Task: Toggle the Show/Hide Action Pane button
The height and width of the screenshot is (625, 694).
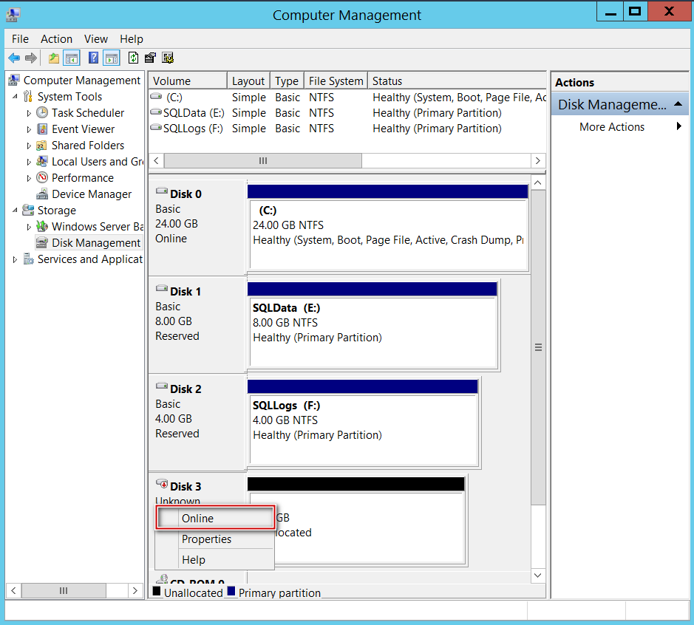Action: pos(112,58)
